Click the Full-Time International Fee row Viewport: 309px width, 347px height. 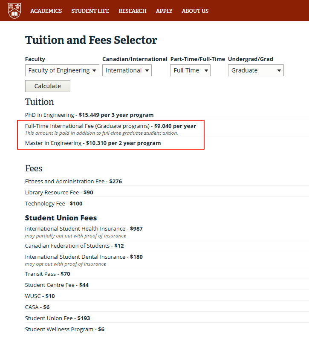pos(110,126)
